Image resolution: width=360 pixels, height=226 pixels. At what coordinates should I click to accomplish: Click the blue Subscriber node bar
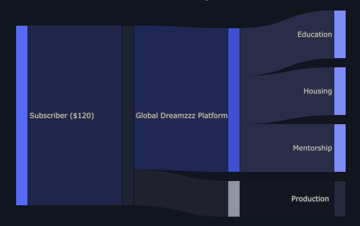tap(22, 115)
